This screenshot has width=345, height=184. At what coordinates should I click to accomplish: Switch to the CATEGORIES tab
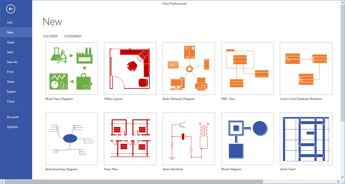coord(72,36)
